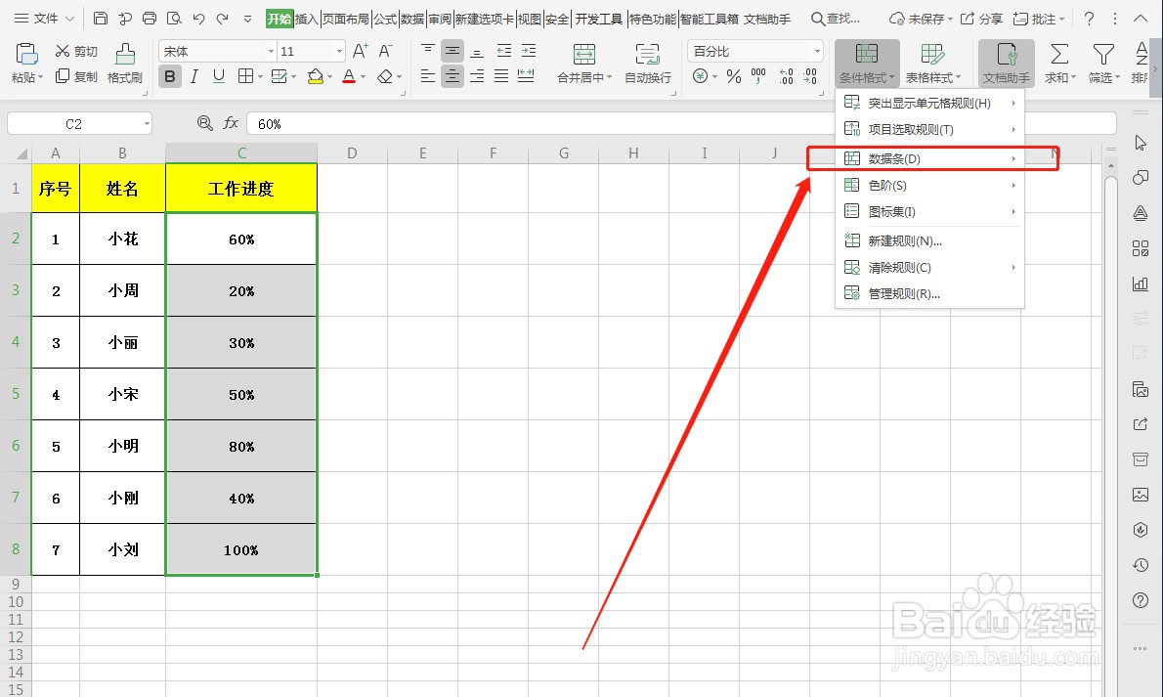Click the Save icon in quick access bar
The image size is (1163, 697).
point(101,19)
